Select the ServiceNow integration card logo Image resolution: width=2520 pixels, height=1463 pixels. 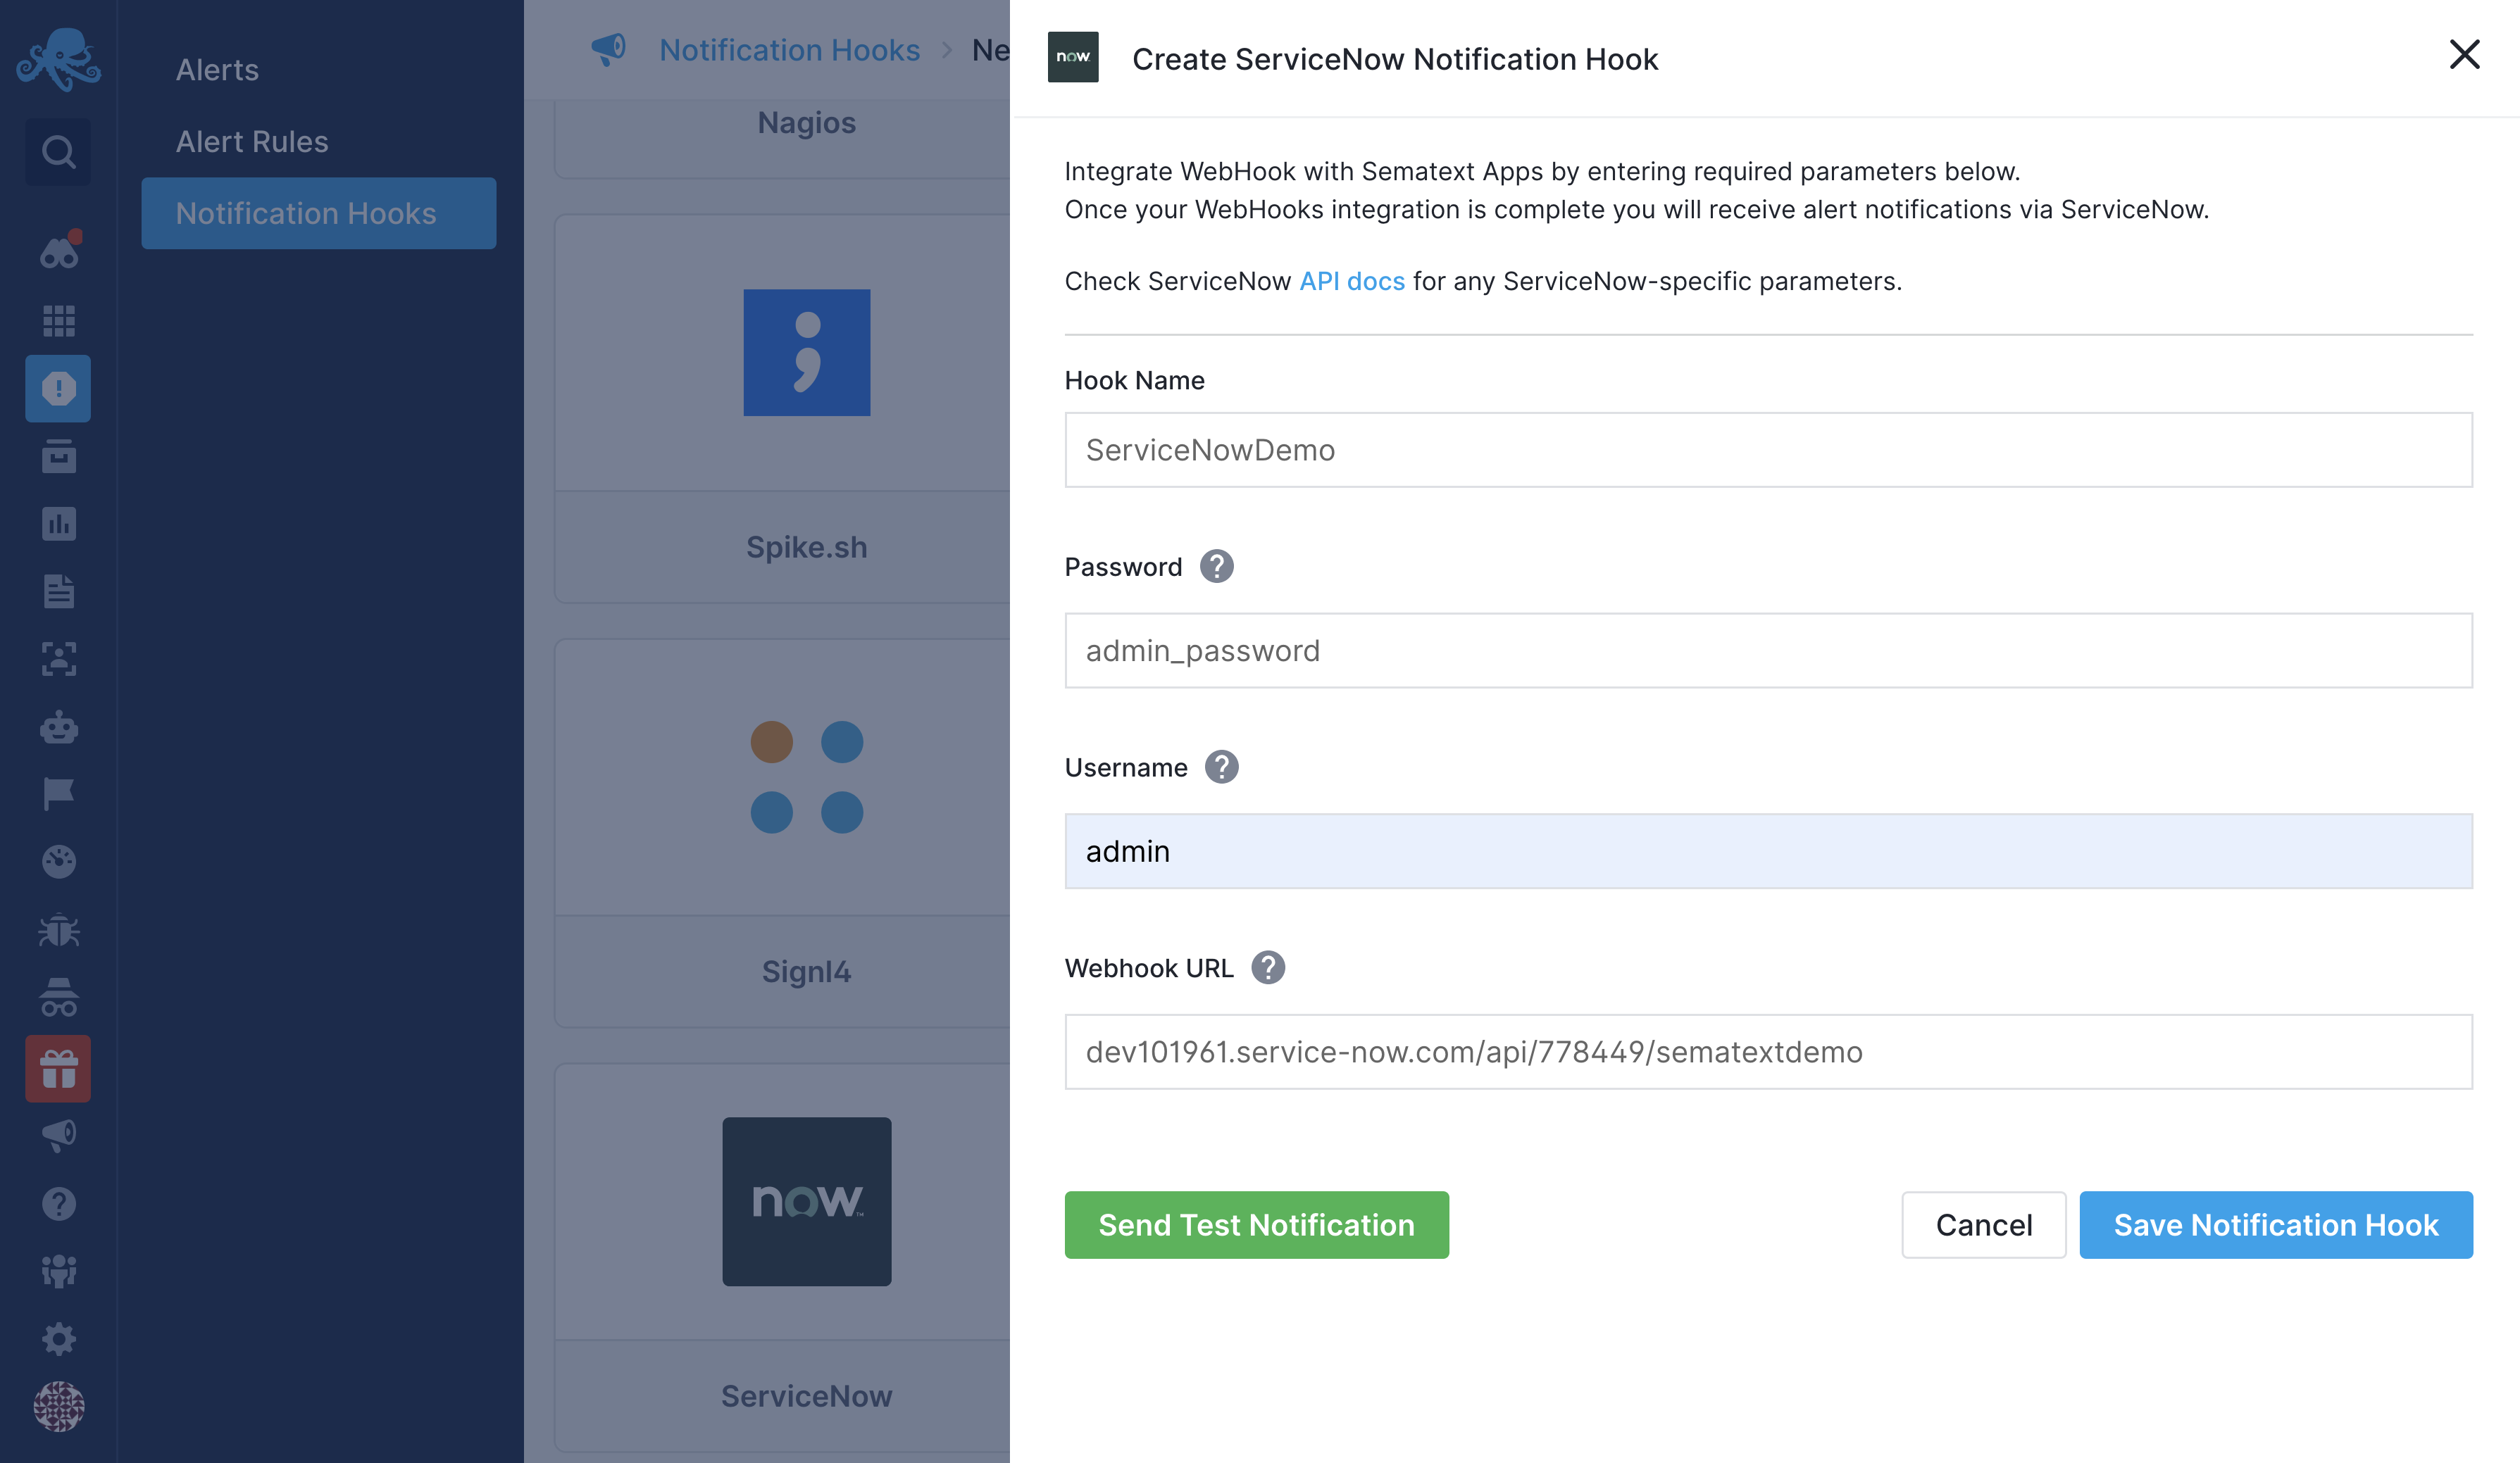806,1201
